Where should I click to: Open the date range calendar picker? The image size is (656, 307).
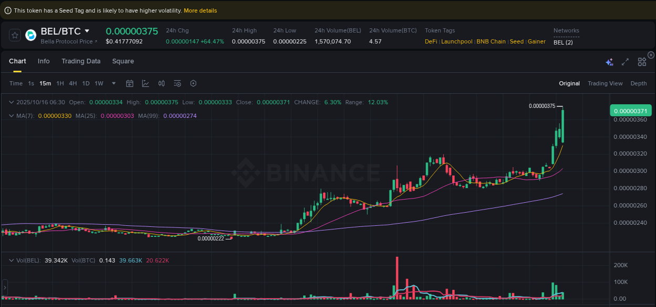(130, 83)
